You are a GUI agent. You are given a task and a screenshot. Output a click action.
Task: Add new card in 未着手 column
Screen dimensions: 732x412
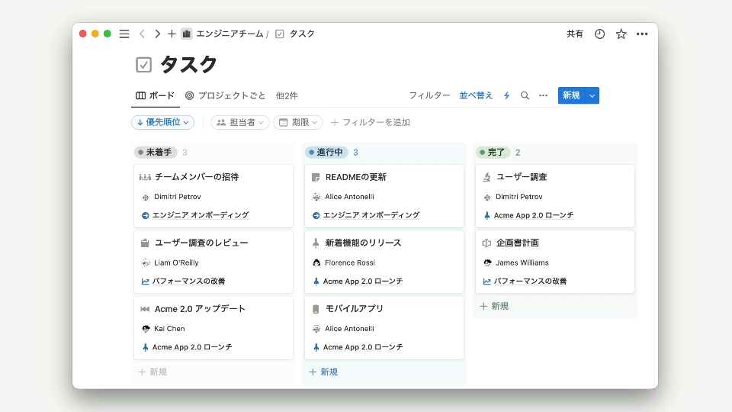pyautogui.click(x=152, y=372)
